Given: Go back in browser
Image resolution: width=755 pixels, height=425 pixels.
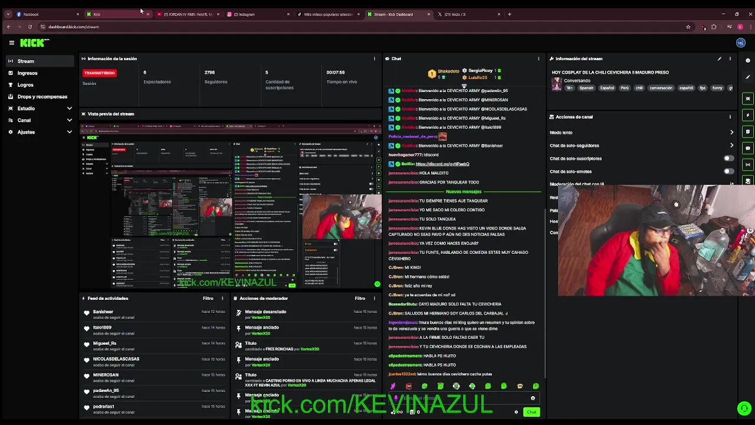Looking at the screenshot, I should pyautogui.click(x=8, y=27).
